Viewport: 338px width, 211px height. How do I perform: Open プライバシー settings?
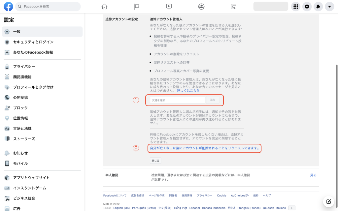pos(42,67)
